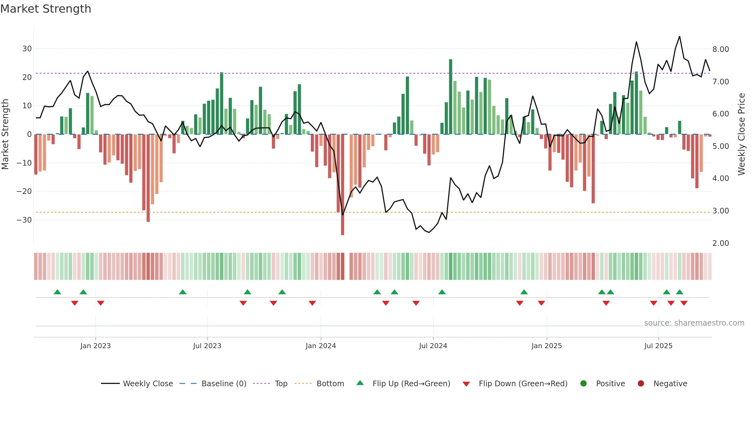The image size is (755, 425).
Task: Click the flip down marker just after Jan 2023
Action: pyautogui.click(x=101, y=303)
